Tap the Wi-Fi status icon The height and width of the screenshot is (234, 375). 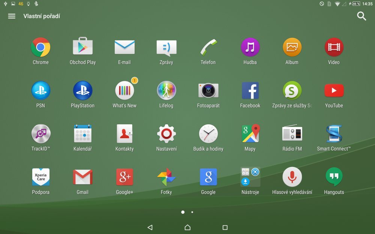(337, 4)
